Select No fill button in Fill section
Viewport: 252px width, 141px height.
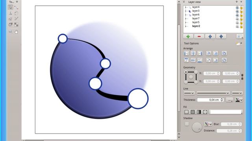(186, 112)
